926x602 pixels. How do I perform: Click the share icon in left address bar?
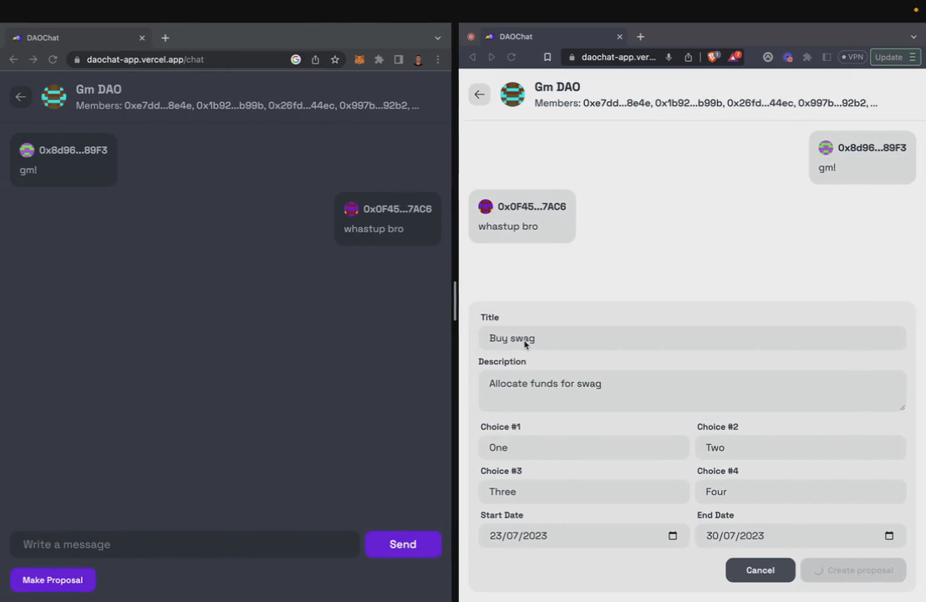click(315, 59)
